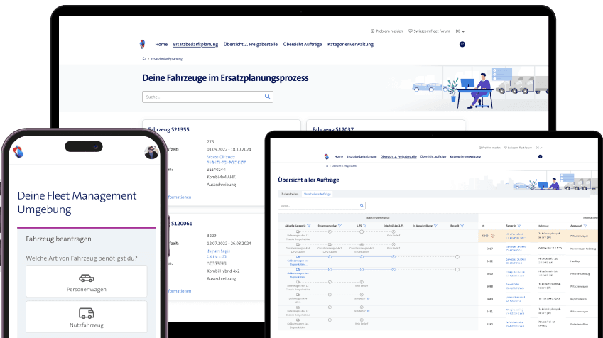Viewport: 603px width, 338px height.
Task: Click the user avatar circle on the laptop header
Action: [462, 44]
